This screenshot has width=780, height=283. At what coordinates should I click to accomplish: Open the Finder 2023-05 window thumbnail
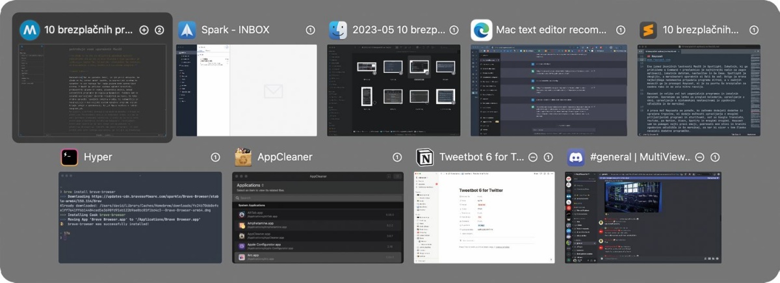click(x=393, y=90)
